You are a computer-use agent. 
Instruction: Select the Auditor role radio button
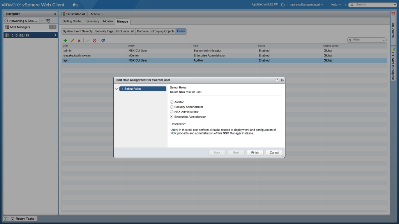pyautogui.click(x=172, y=102)
